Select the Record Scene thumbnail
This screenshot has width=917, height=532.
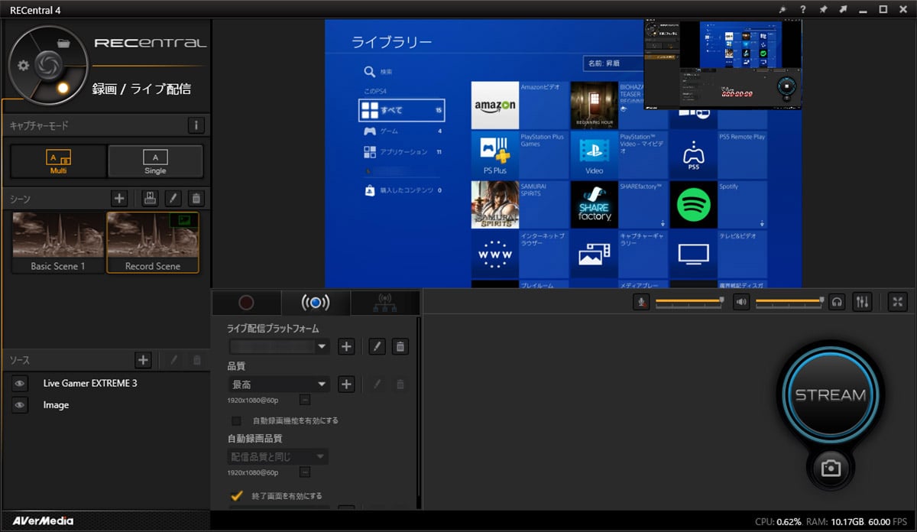coord(153,242)
